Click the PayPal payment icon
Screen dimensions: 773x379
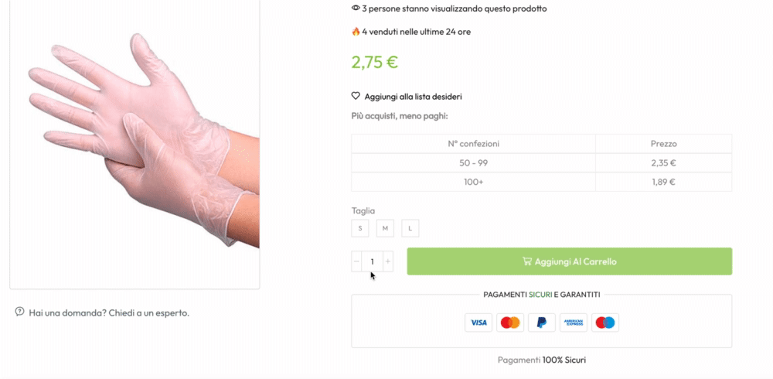coord(541,323)
